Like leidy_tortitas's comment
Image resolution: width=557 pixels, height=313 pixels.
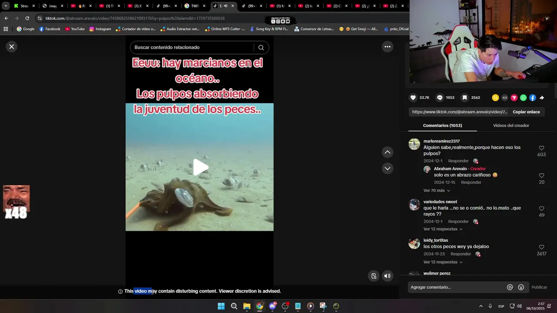(541, 247)
